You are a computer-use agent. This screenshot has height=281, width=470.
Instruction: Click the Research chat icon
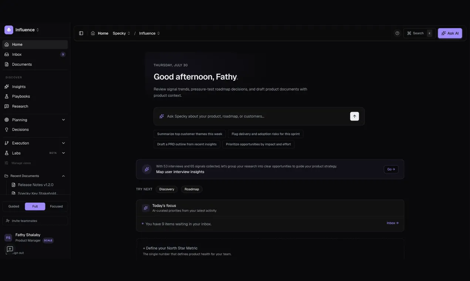click(x=7, y=106)
